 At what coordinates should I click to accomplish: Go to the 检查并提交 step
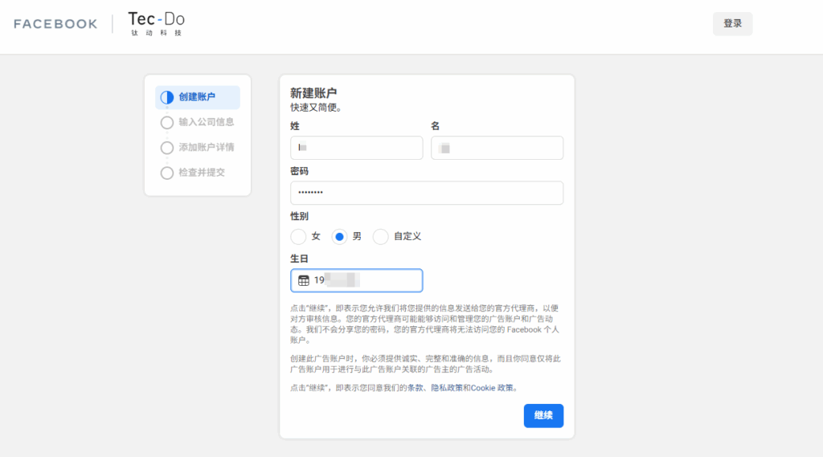coord(202,173)
